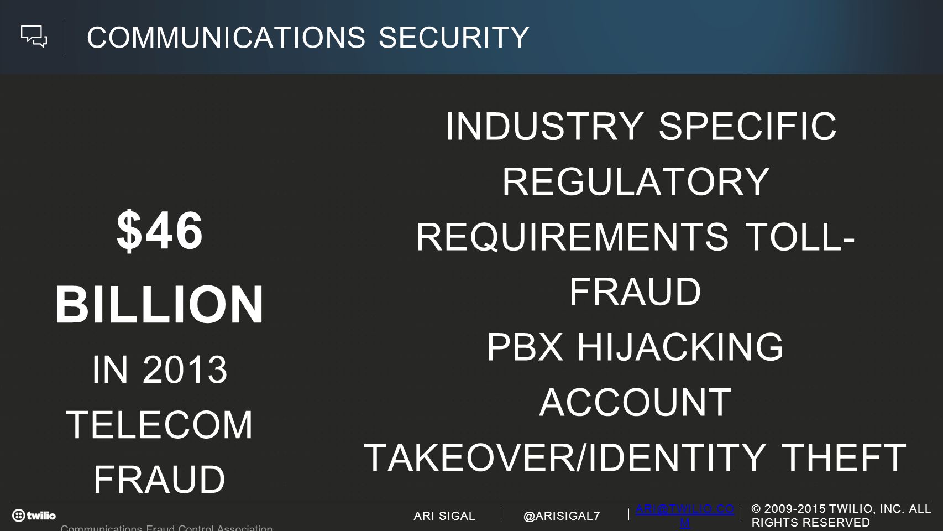Click the INDUSTRY SPECIFIC text line
This screenshot has width=943, height=531.
pos(641,126)
